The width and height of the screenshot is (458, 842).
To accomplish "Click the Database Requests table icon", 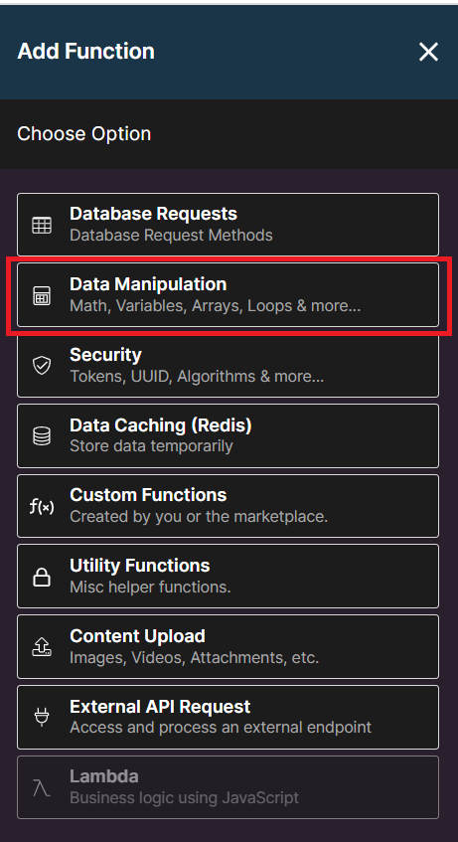I will [x=42, y=225].
